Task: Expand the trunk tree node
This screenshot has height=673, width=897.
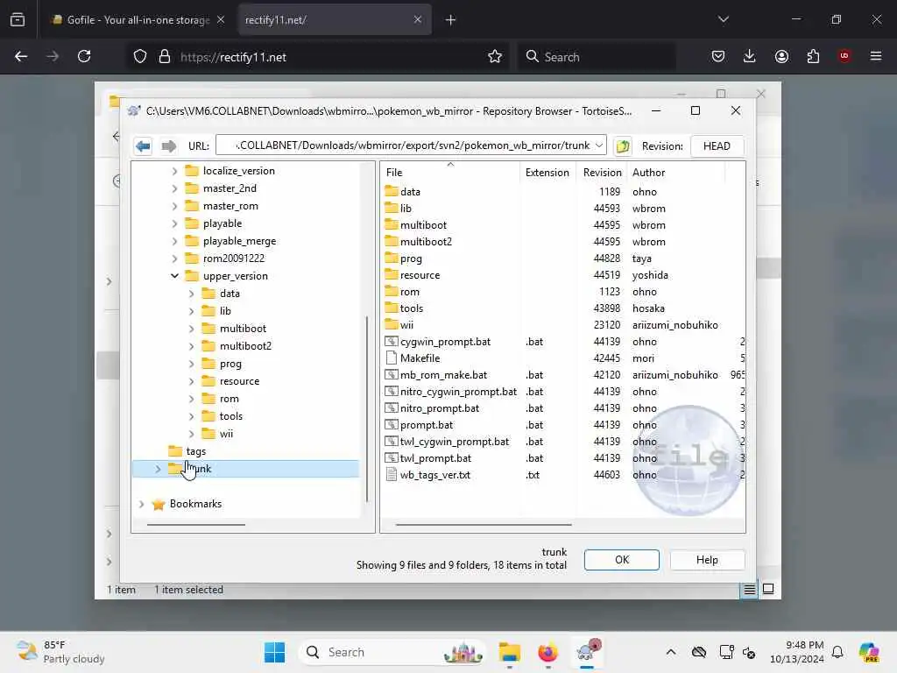Action: tap(158, 469)
